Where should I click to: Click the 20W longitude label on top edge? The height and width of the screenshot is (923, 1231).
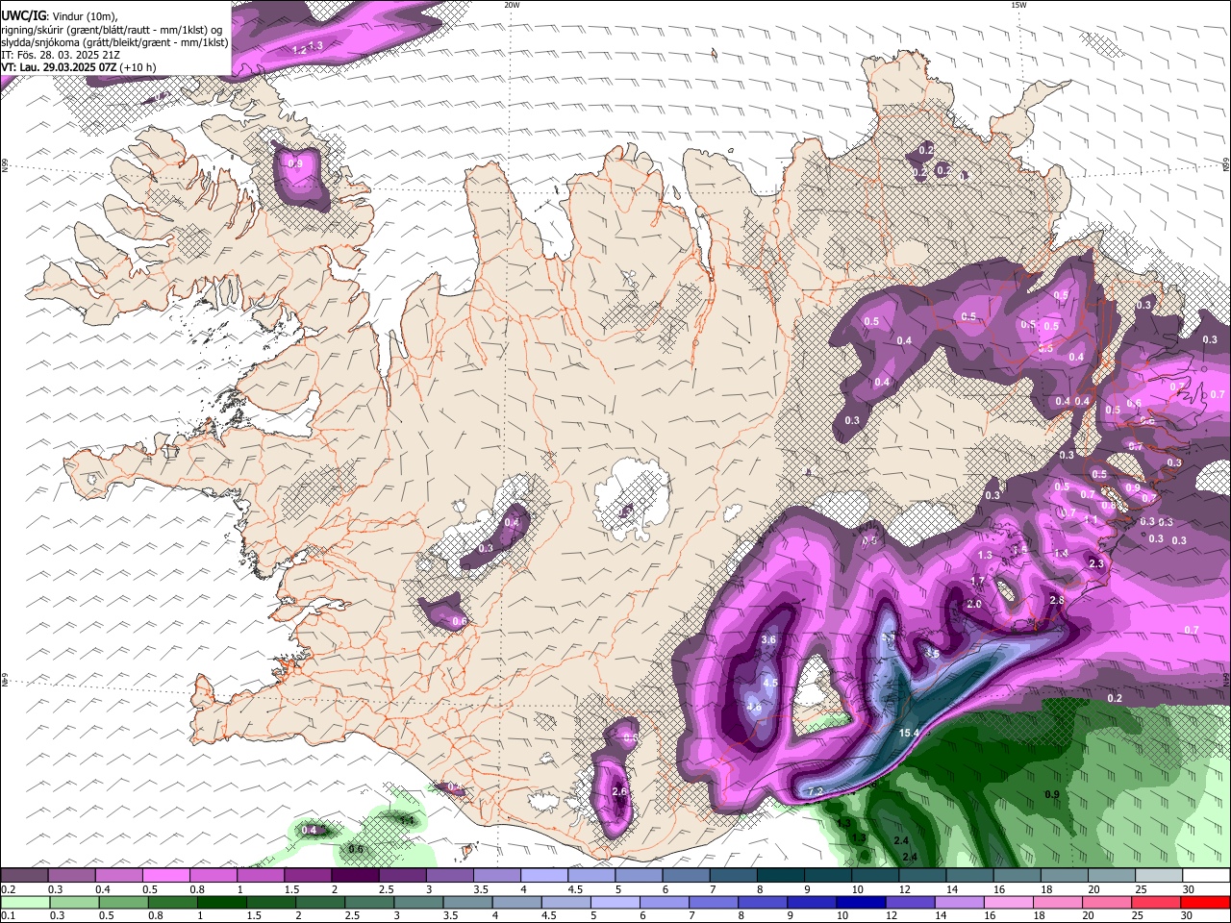(x=512, y=5)
